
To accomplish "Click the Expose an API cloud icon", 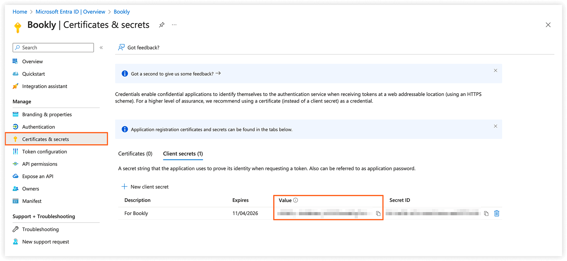I will (15, 176).
